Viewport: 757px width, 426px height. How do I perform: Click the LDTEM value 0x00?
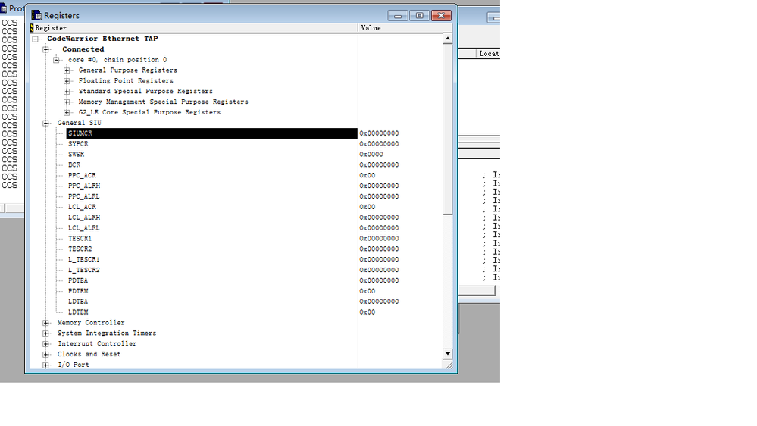coord(368,312)
